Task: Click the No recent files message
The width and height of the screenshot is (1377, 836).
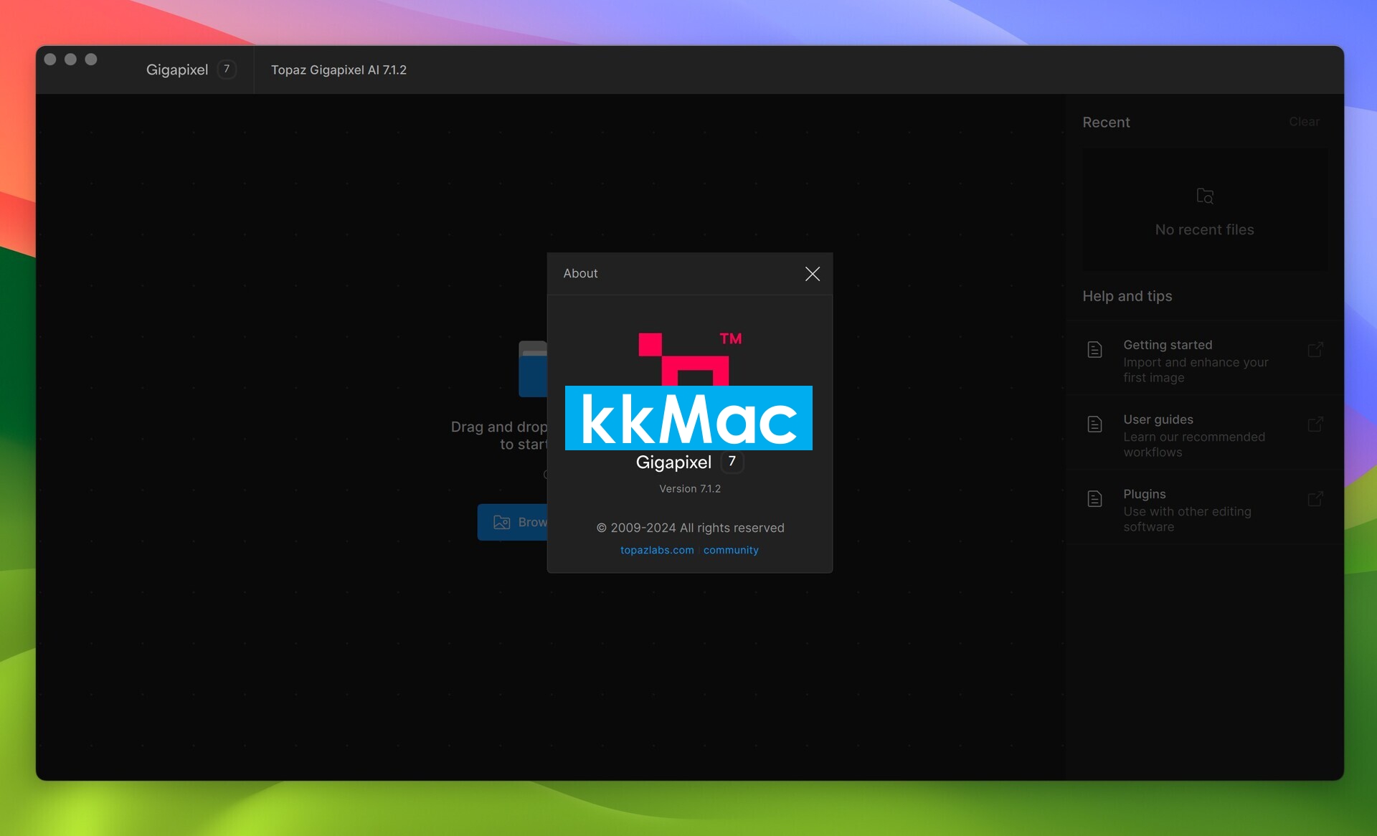Action: (1204, 230)
